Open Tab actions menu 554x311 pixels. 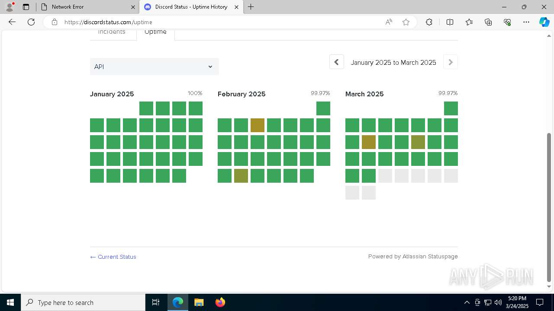(26, 7)
